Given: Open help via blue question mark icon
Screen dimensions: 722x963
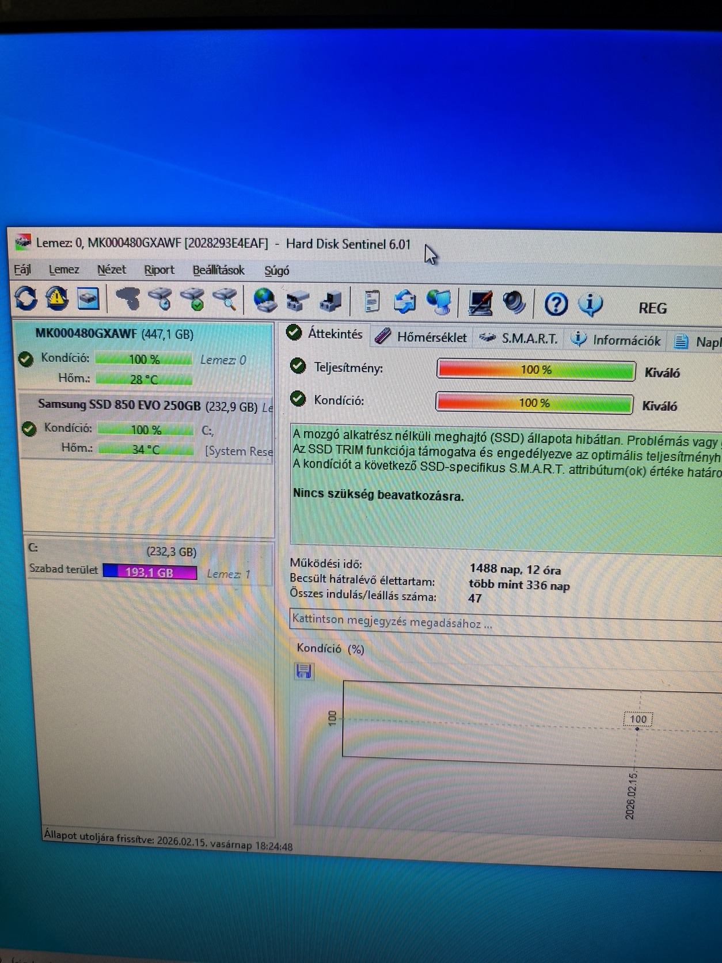Looking at the screenshot, I should click(556, 304).
